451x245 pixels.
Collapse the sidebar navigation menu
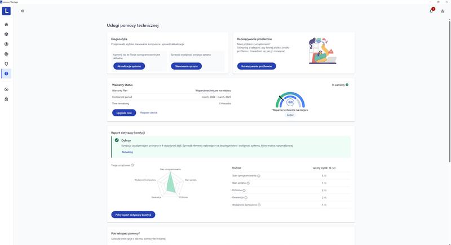23,11
